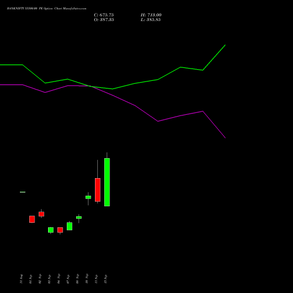Screen dimensions: 293x293
Task: Click the purple indicator line's lowest endpoint
Action: [225, 138]
